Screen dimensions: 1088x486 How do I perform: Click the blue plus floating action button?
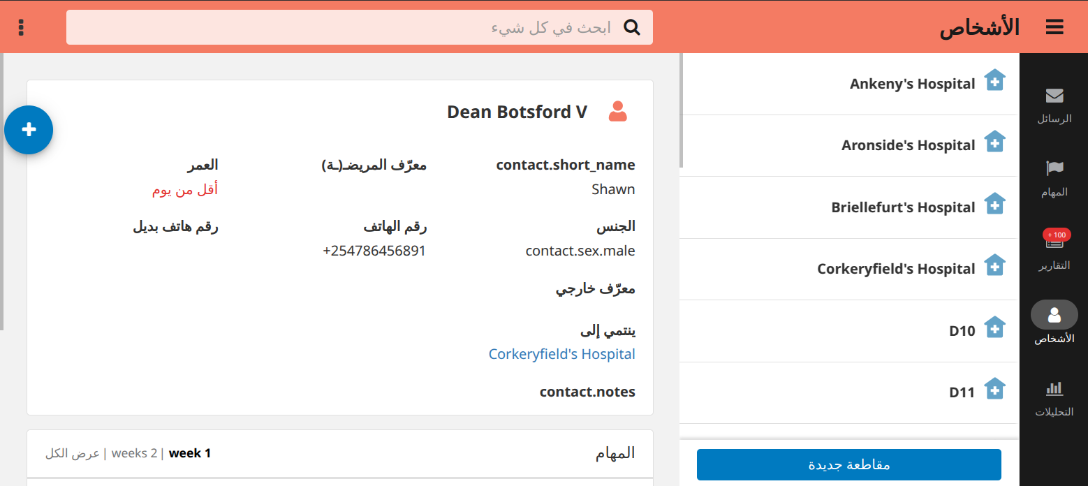coord(29,130)
